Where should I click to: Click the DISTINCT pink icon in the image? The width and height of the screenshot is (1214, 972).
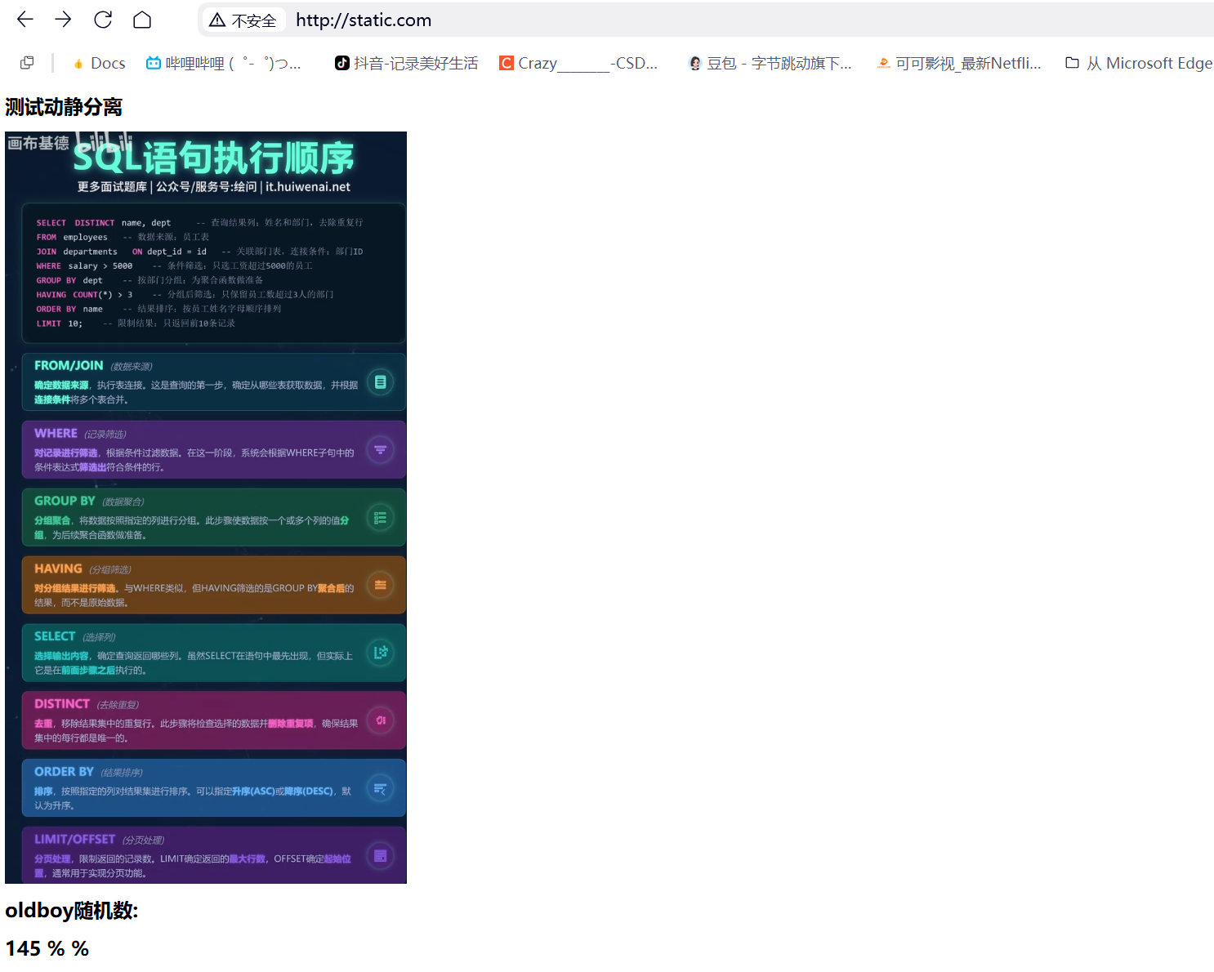pos(380,720)
